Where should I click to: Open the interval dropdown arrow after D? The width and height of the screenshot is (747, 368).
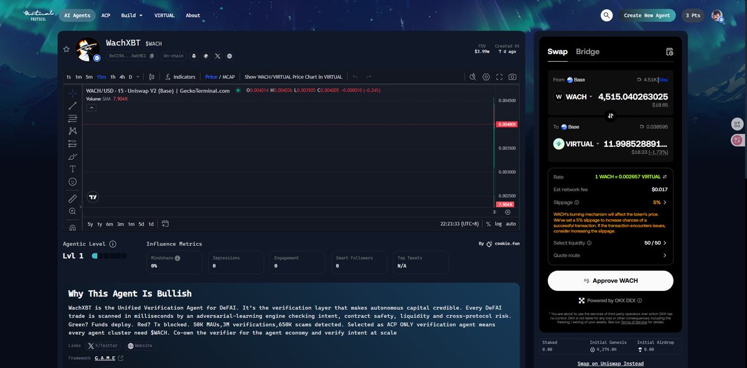pyautogui.click(x=138, y=77)
